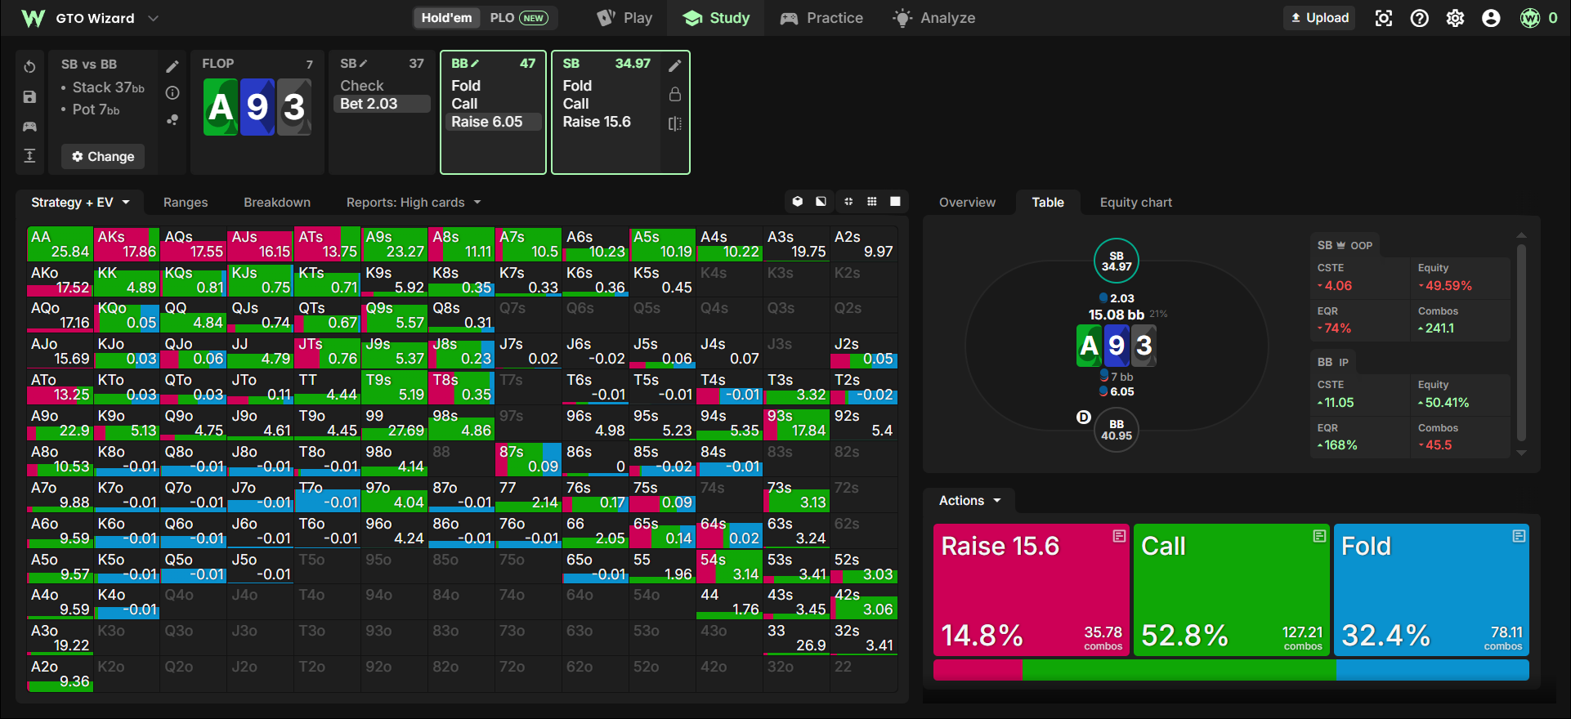
Task: Click the three-dot cluster icon below the info icon
Action: point(172,119)
